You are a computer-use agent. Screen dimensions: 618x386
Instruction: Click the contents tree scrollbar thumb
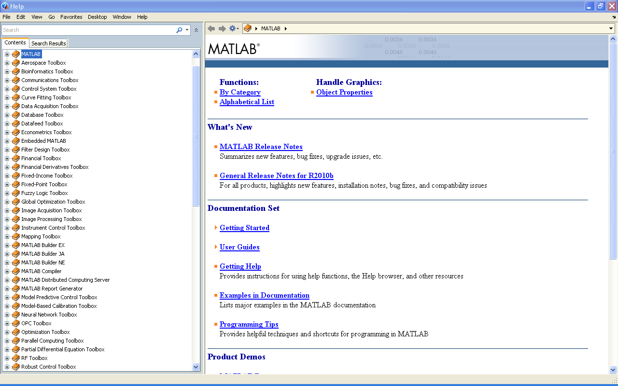pos(196,136)
